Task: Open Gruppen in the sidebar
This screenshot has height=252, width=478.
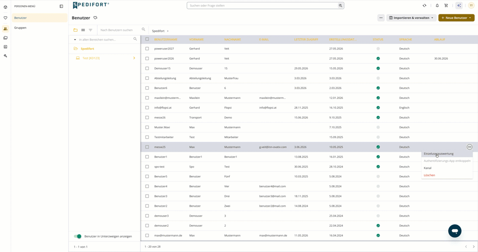Action: click(20, 28)
